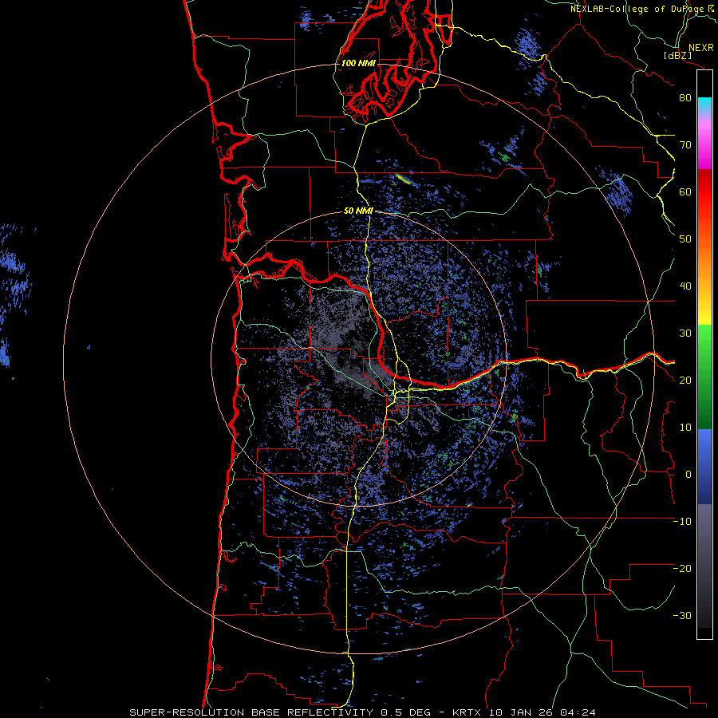Select the 30 value on dBZ scale

click(685, 333)
